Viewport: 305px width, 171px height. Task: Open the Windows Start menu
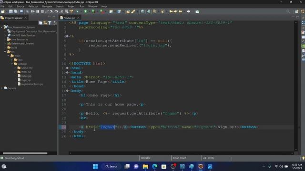[95, 167]
